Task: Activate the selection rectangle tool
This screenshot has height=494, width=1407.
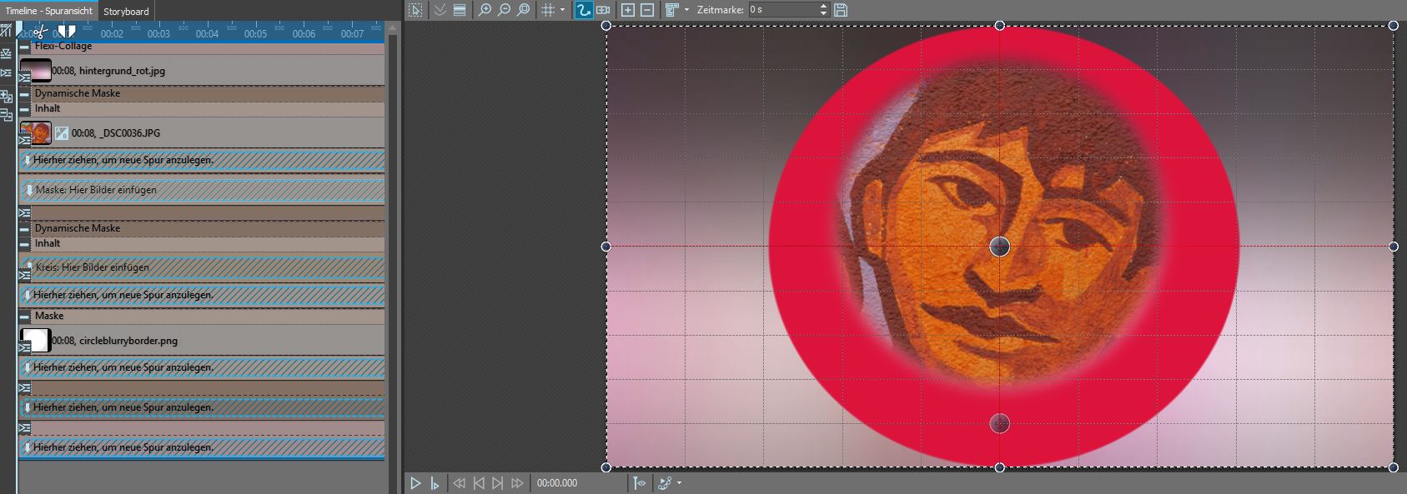Action: [415, 10]
